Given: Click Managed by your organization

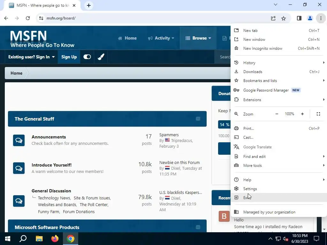Looking at the screenshot, I should [x=278, y=212].
